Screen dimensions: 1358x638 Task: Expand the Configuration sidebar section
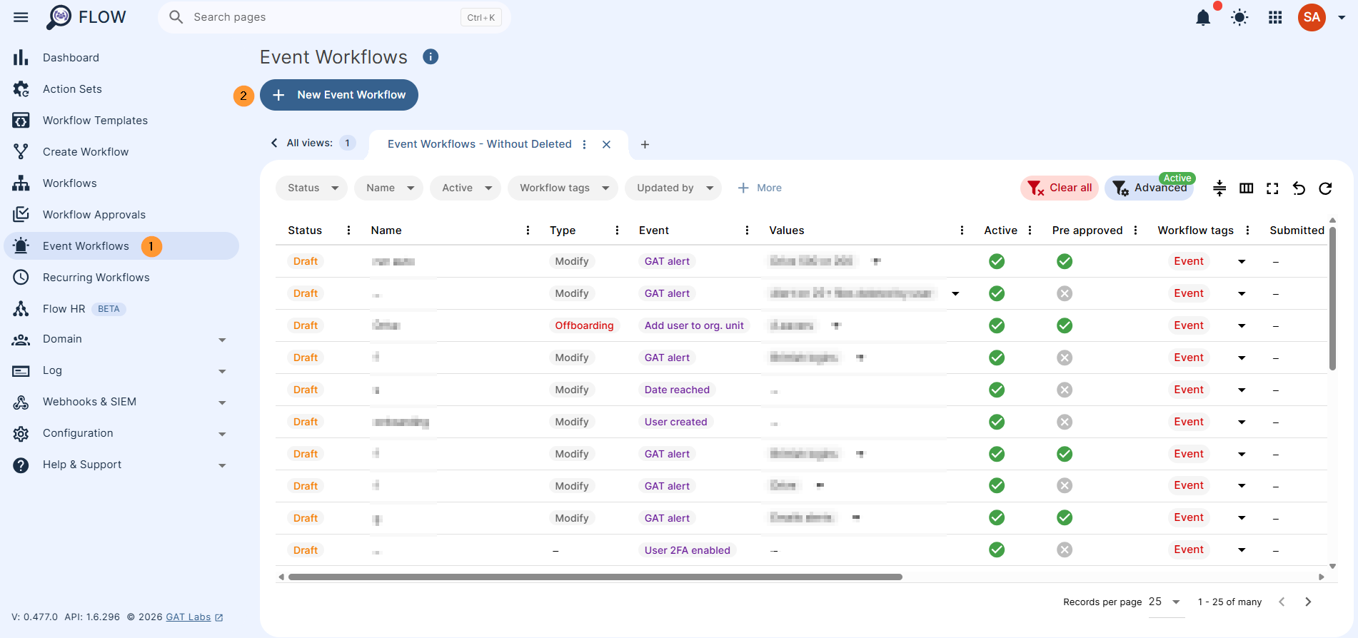pyautogui.click(x=119, y=433)
